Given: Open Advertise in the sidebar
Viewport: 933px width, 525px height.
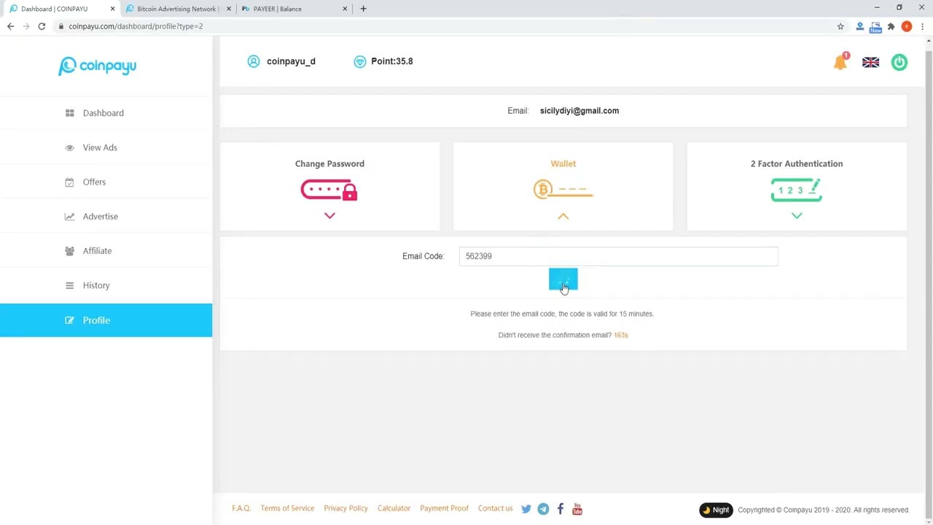Looking at the screenshot, I should point(106,217).
